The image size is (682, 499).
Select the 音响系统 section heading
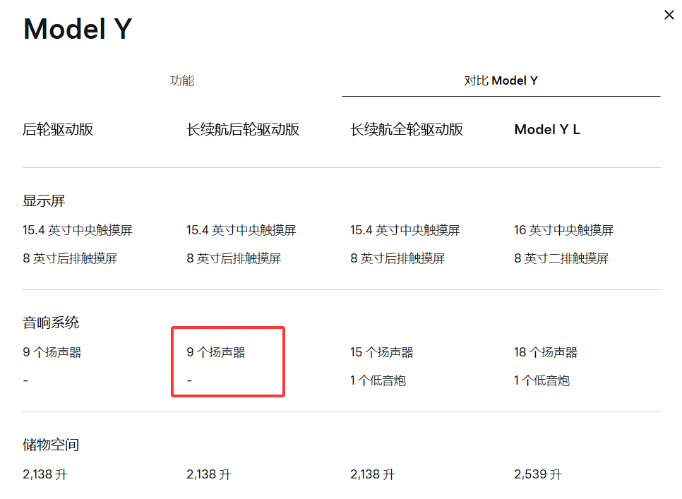pos(51,323)
